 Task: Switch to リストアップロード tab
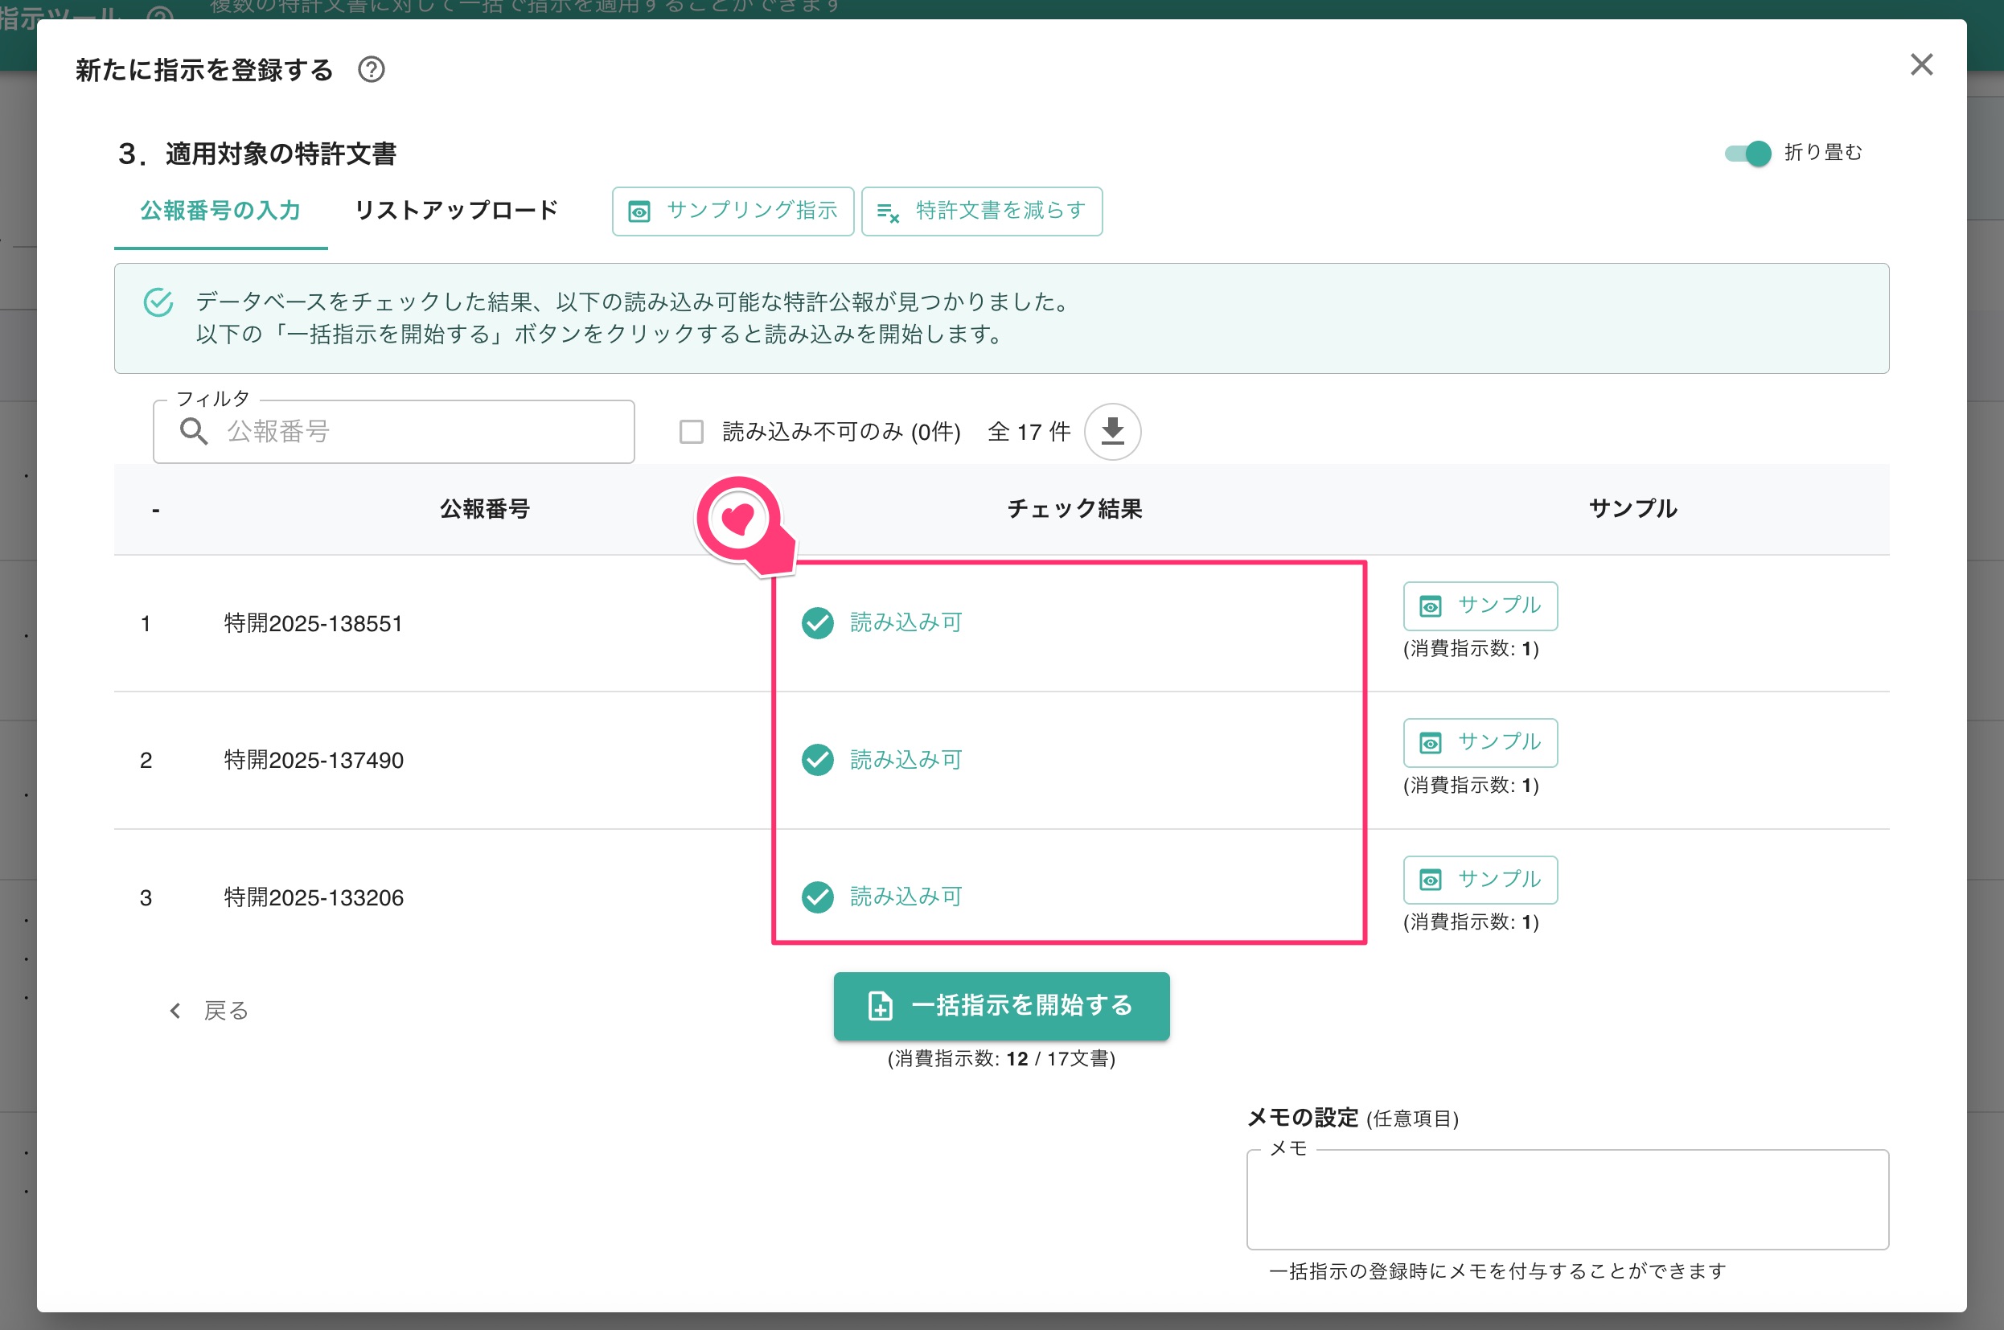[x=456, y=211]
